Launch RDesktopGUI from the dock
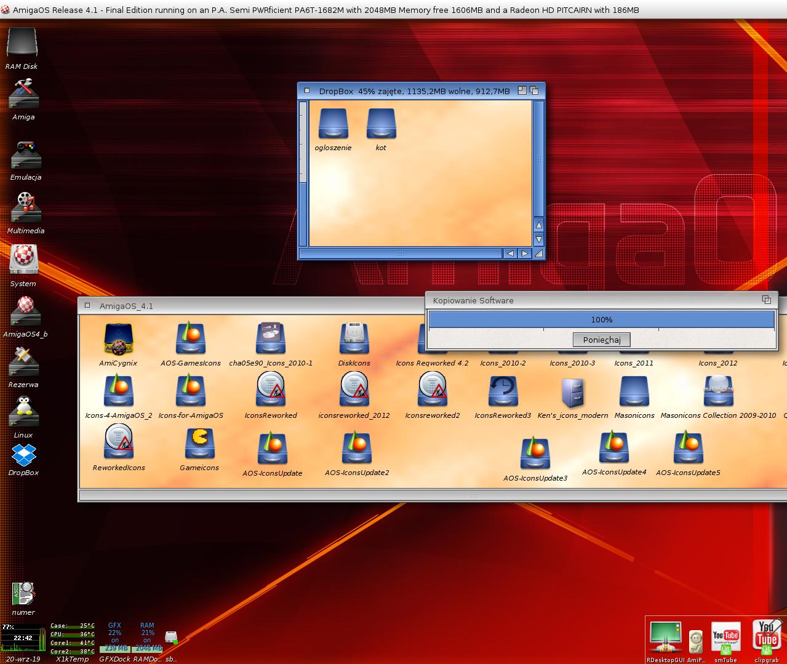This screenshot has height=664, width=787. coord(666,638)
